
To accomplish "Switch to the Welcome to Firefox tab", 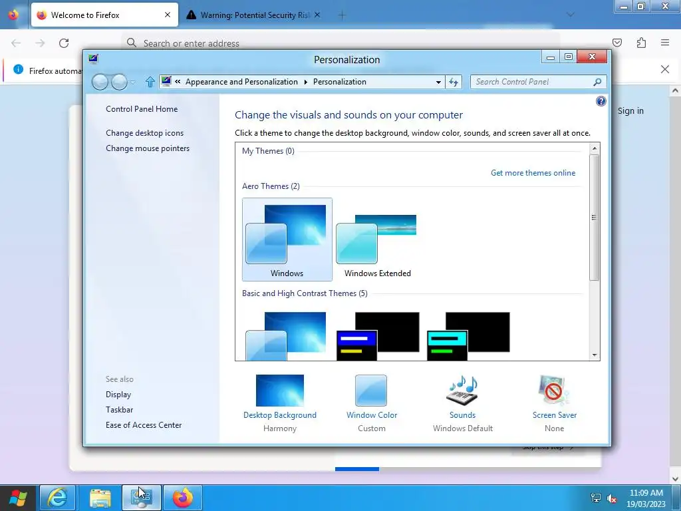I will (x=104, y=15).
